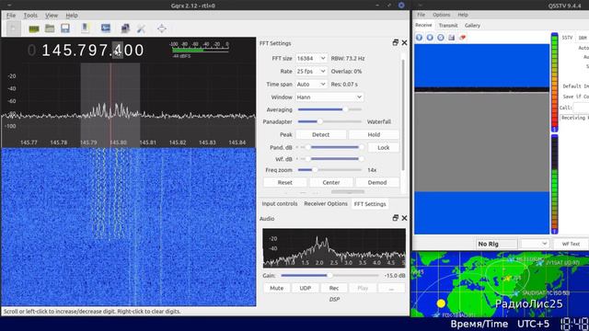589x331 pixels.
Task: Click in the Call input field
Action: (x=581, y=108)
